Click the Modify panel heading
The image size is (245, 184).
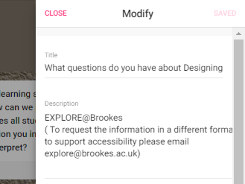click(x=138, y=13)
